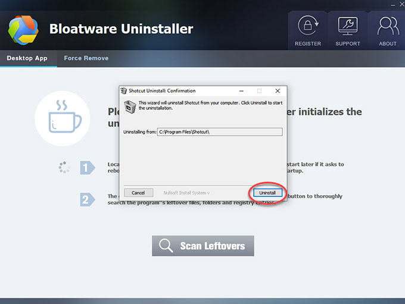Click Uninstall in the Shotcut dialog
Viewport: 405px width, 304px height.
coord(267,193)
